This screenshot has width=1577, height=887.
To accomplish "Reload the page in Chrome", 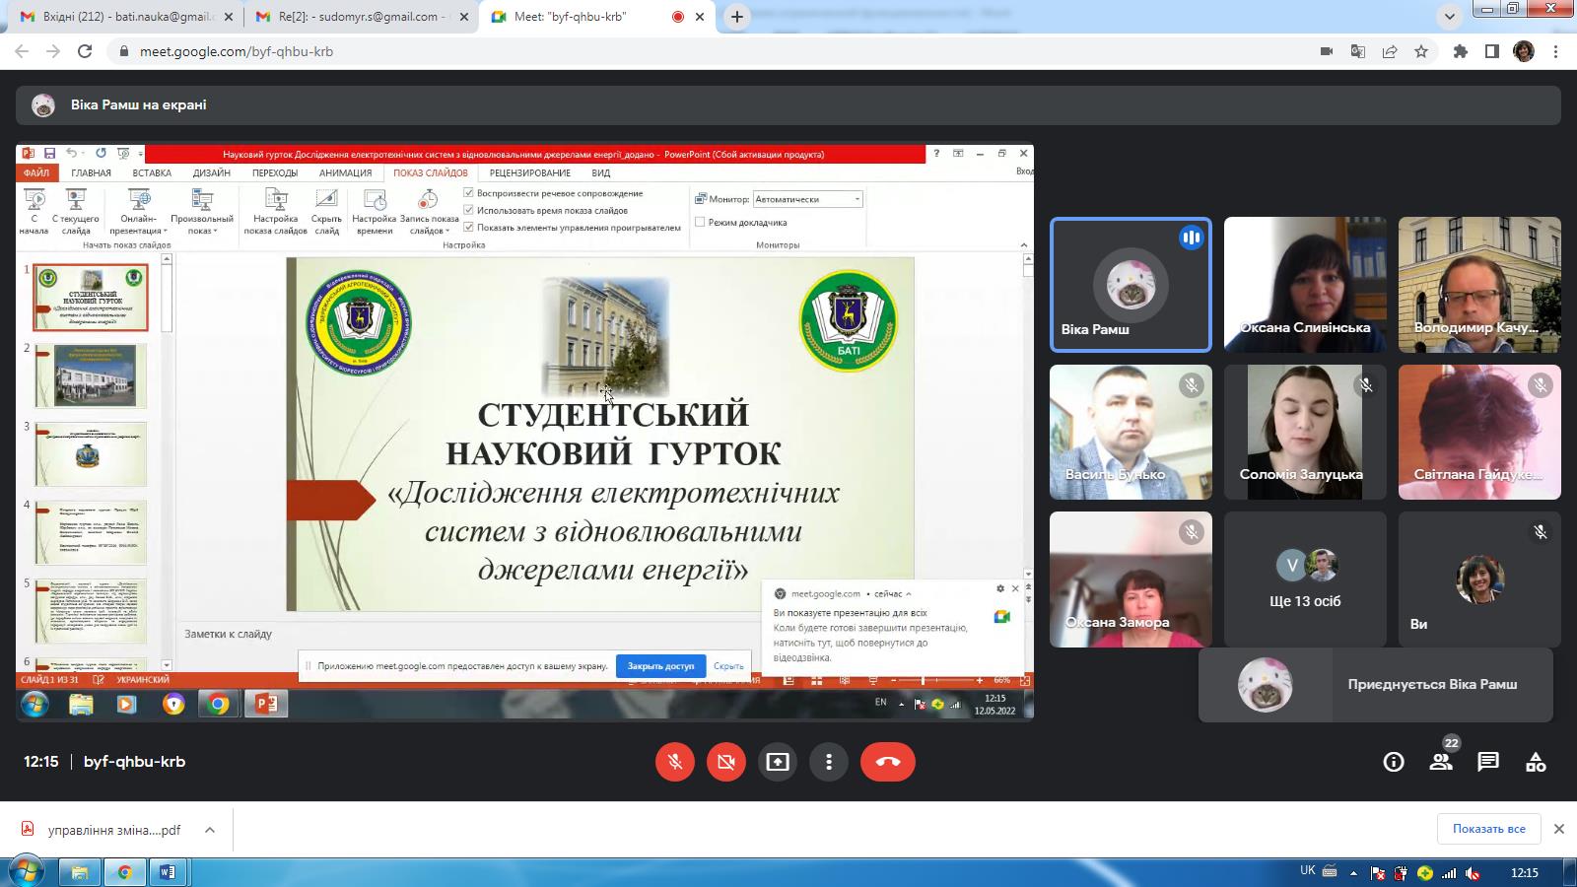I will [x=85, y=51].
